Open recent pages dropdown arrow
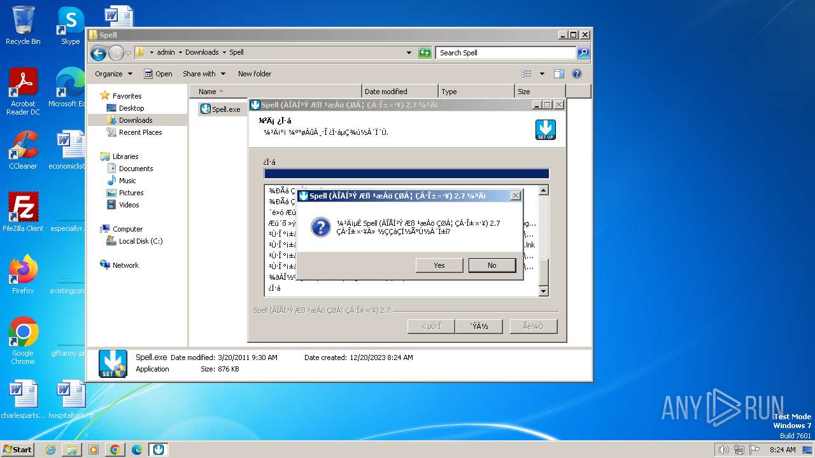Screen dimensions: 815x458 129,53
